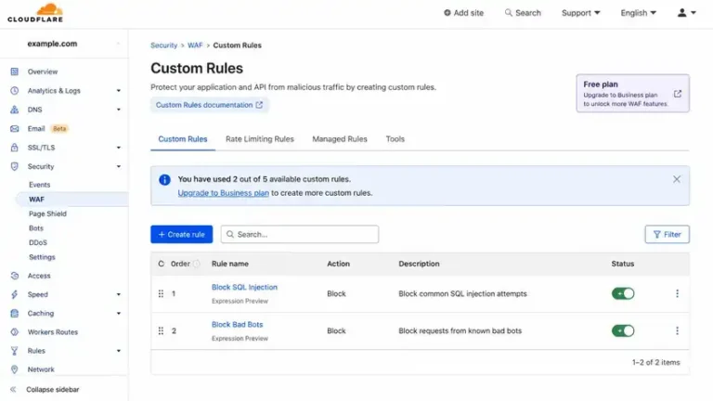Click the Email envelope icon
The height and width of the screenshot is (401, 713).
click(15, 129)
